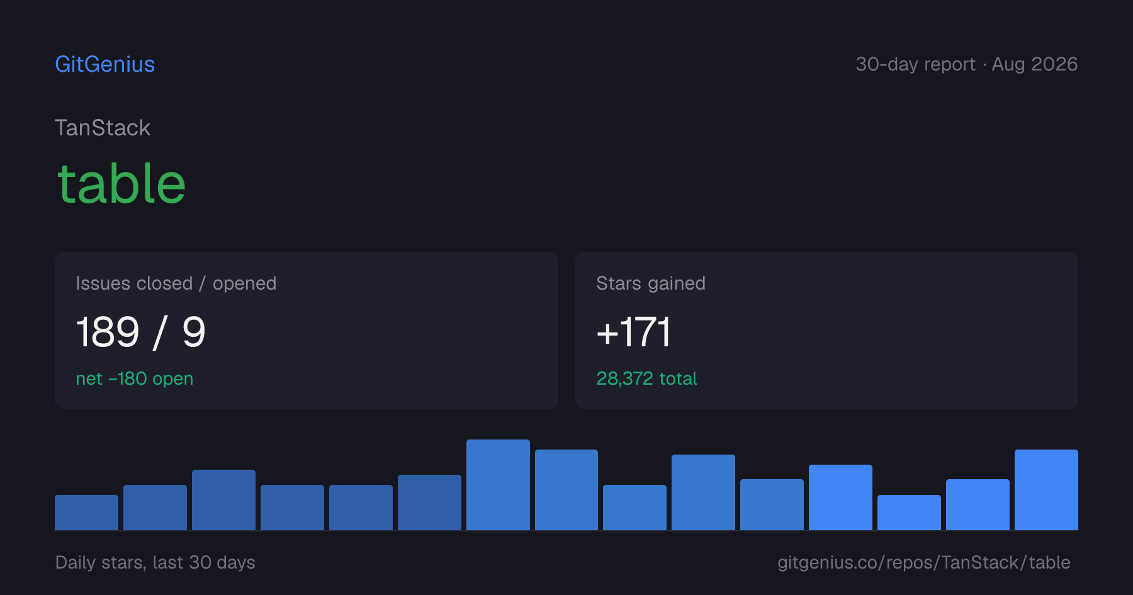Select the "Issues closed / opened" label
The height and width of the screenshot is (595, 1133).
(x=176, y=283)
